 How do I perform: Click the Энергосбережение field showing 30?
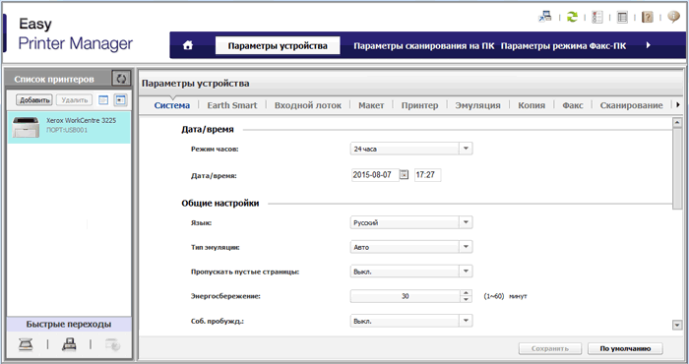pyautogui.click(x=406, y=296)
